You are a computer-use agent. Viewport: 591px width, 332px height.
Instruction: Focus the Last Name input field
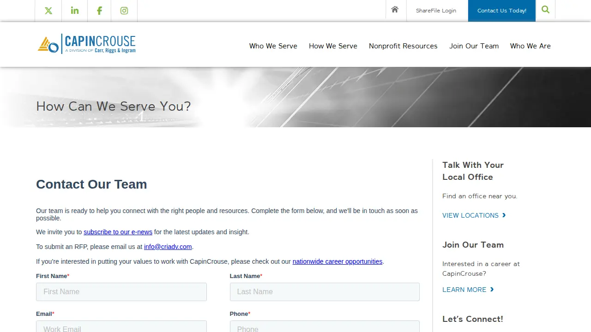pyautogui.click(x=325, y=292)
